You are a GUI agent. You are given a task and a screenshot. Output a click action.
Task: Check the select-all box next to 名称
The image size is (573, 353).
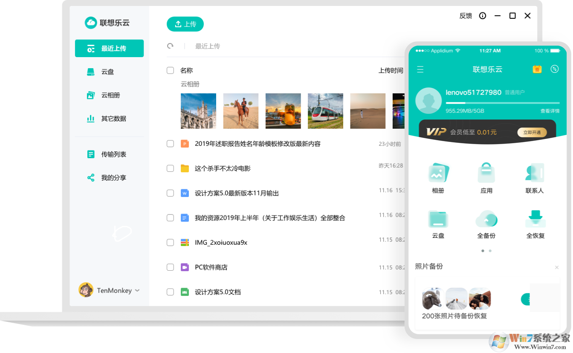(170, 70)
